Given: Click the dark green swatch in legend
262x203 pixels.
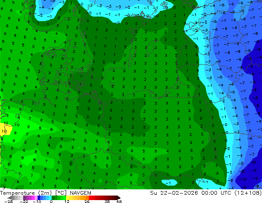Looking at the screenshot, I should (x=53, y=198).
